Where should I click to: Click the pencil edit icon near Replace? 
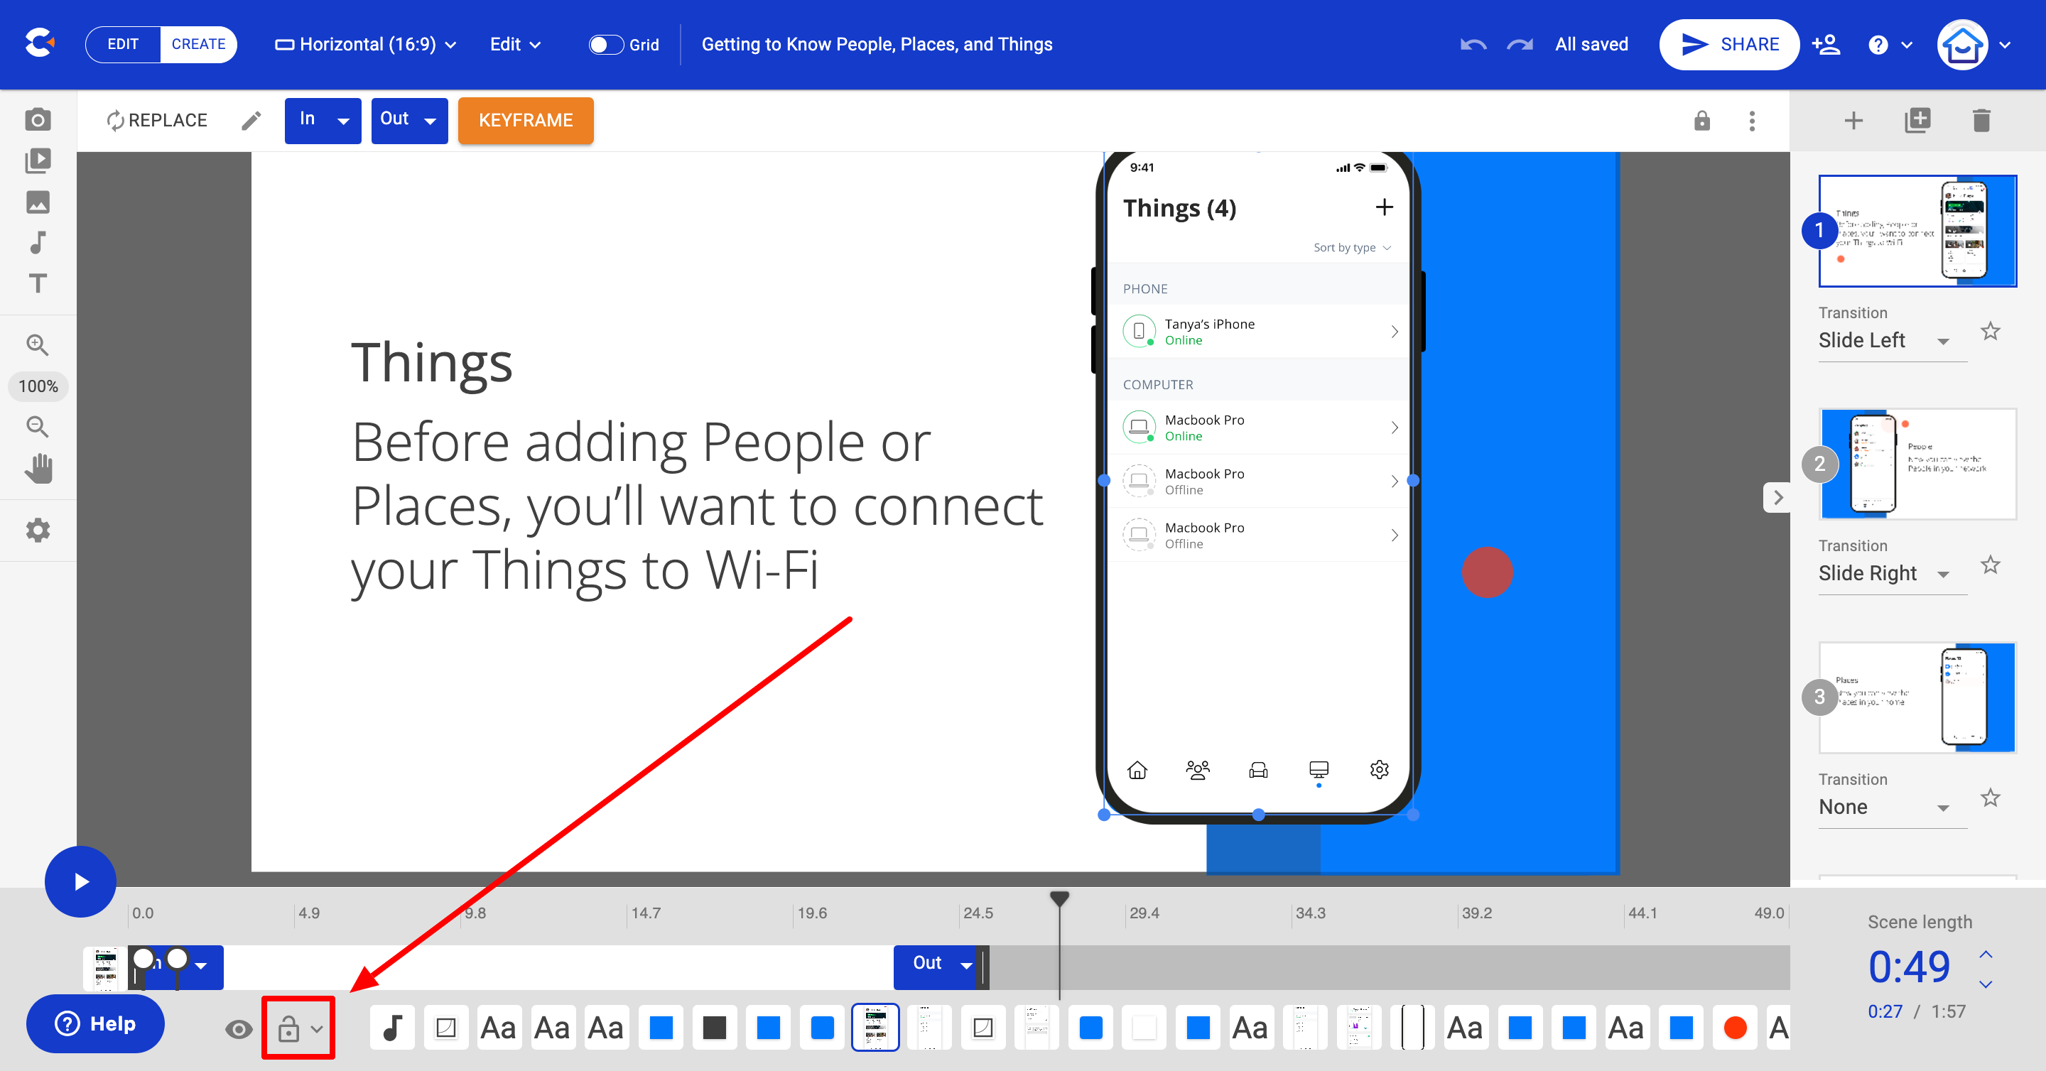[x=251, y=121]
